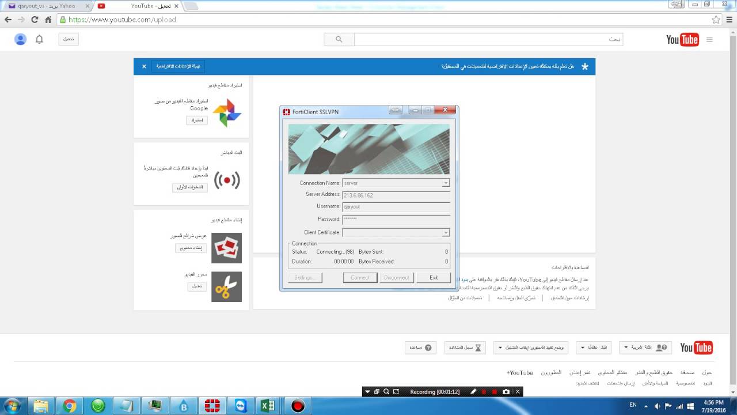Click the upload defaults button in banner
Image resolution: width=737 pixels, height=415 pixels.
coord(178,66)
